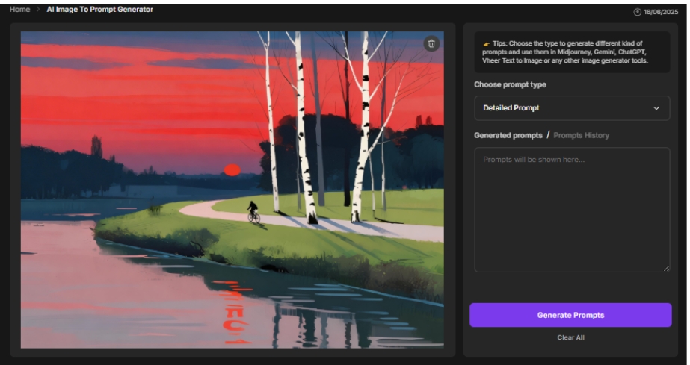Open the Detailed Prompt combo box
The height and width of the screenshot is (365, 690).
571,108
